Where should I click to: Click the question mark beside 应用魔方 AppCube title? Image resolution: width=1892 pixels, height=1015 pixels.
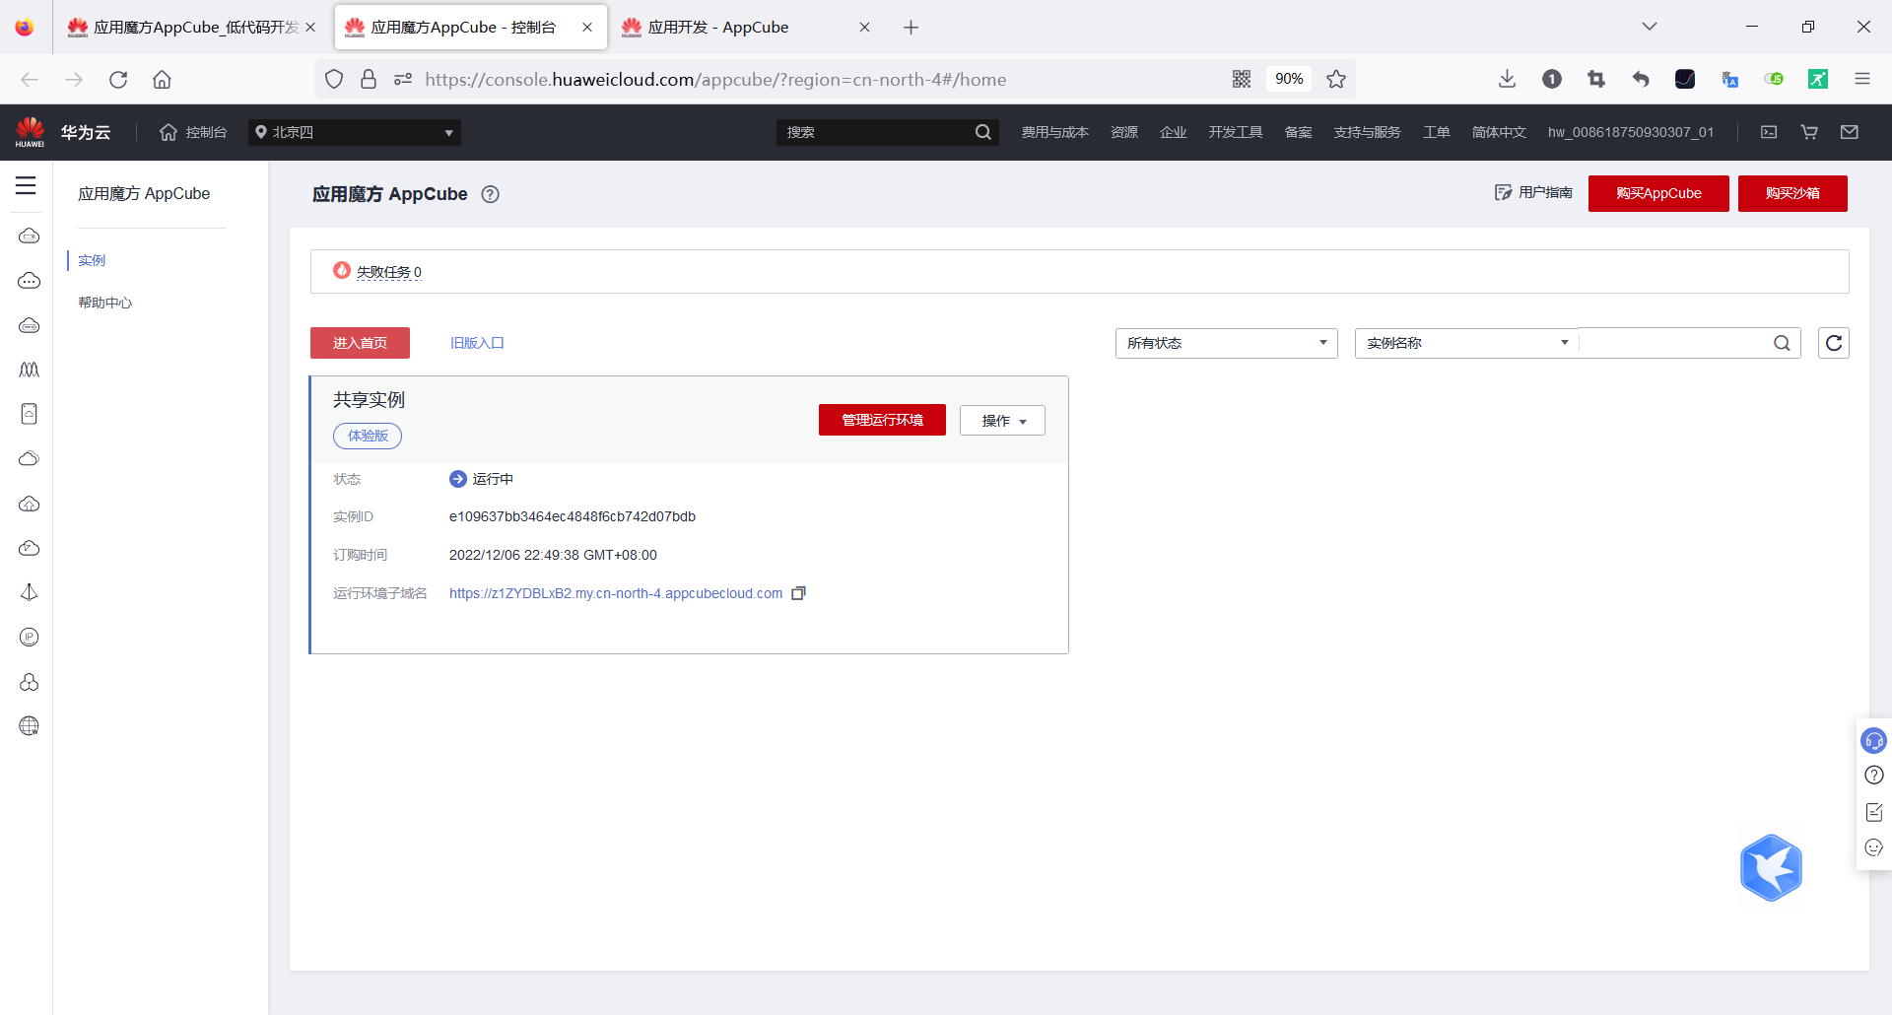(x=490, y=194)
